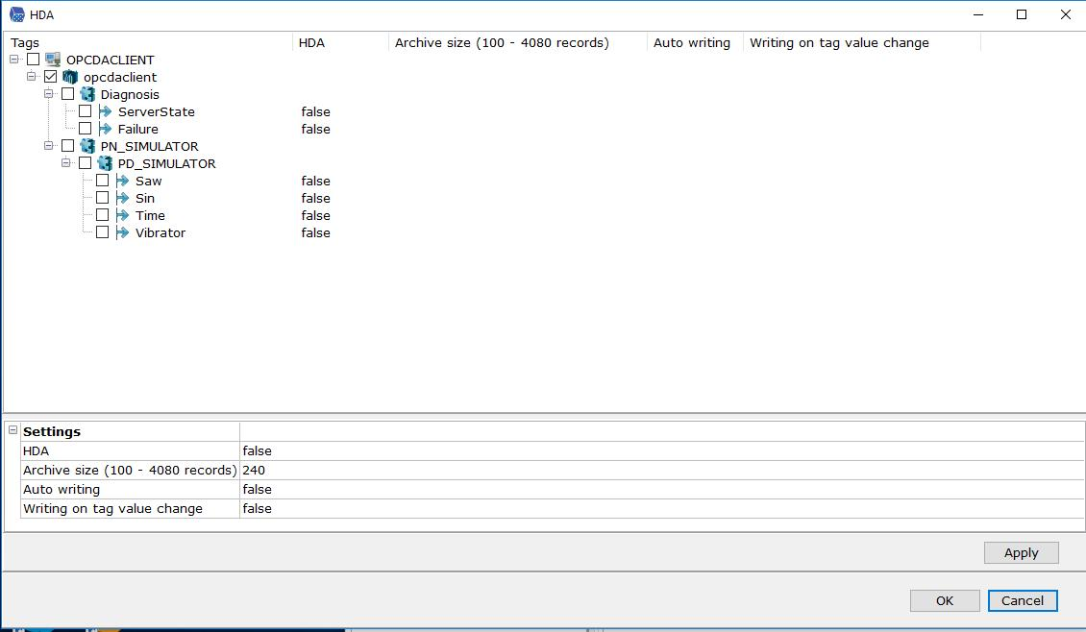This screenshot has height=632, width=1086.
Task: Click the Sin tag arrow icon
Action: 122,198
